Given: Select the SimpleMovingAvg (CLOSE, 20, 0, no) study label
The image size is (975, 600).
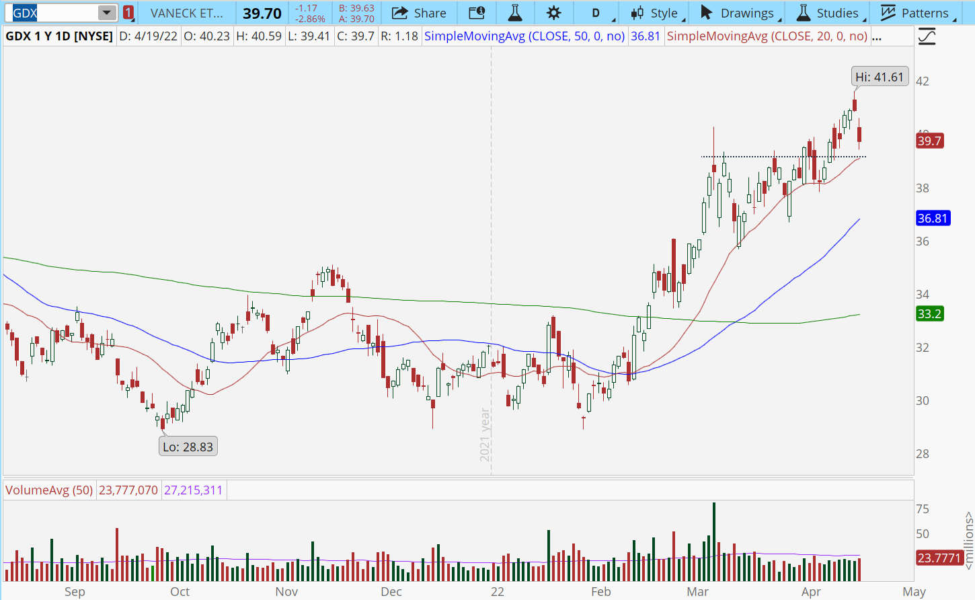Looking at the screenshot, I should click(767, 36).
